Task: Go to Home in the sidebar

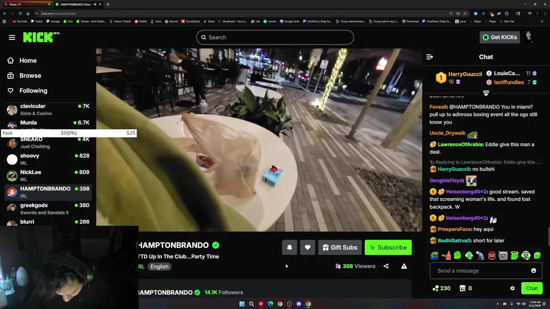Action: [x=28, y=61]
